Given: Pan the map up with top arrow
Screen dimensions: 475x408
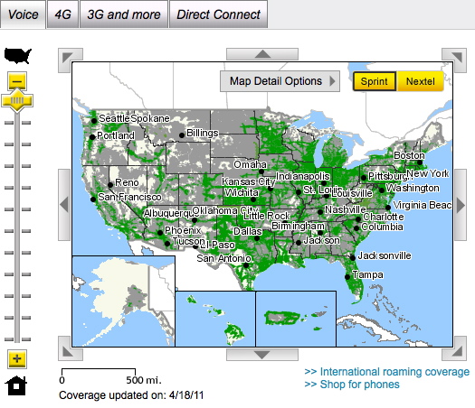Looking at the screenshot, I should coord(262,54).
